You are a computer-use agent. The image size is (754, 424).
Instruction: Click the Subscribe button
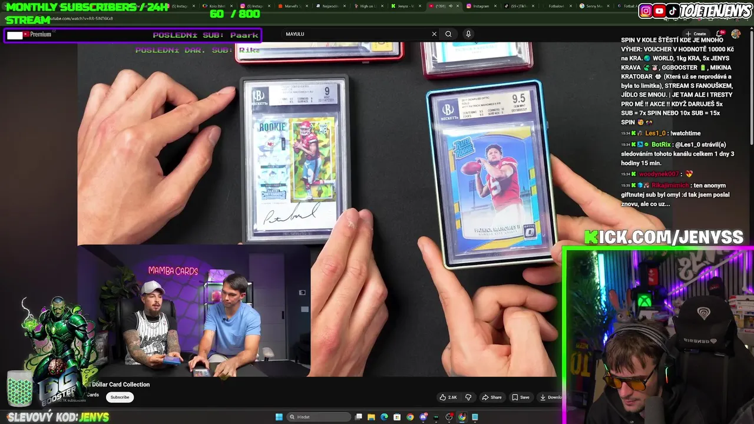point(120,397)
